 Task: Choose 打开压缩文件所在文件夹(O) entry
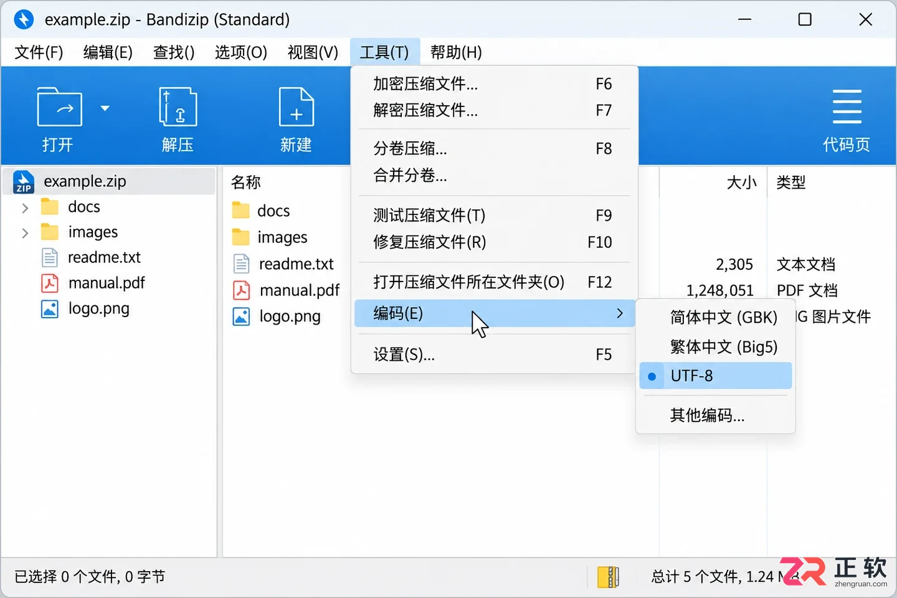click(495, 282)
